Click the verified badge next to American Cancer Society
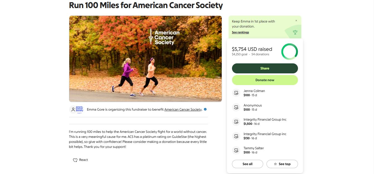Screen dimensions: 374x174 pyautogui.click(x=205, y=110)
